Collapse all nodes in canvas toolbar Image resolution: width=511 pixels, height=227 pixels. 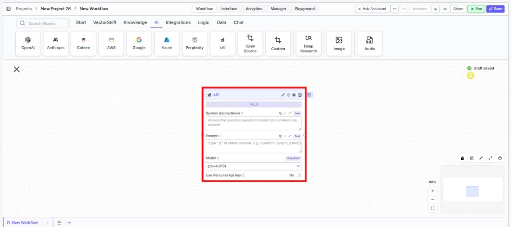[x=481, y=158]
